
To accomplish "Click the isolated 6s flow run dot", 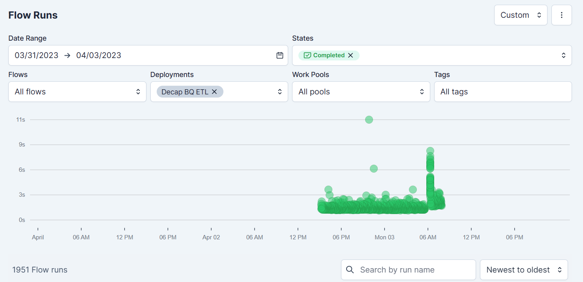I will (374, 169).
